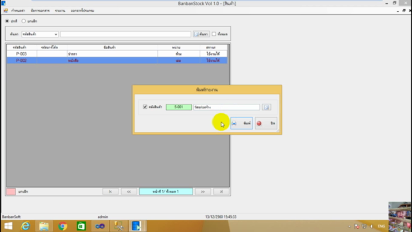Go to first page button |<
Viewport: 412px width, 232px height.
(110, 191)
